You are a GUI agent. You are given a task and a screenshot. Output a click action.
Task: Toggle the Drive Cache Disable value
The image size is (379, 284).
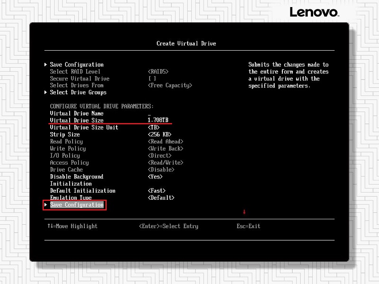point(161,170)
